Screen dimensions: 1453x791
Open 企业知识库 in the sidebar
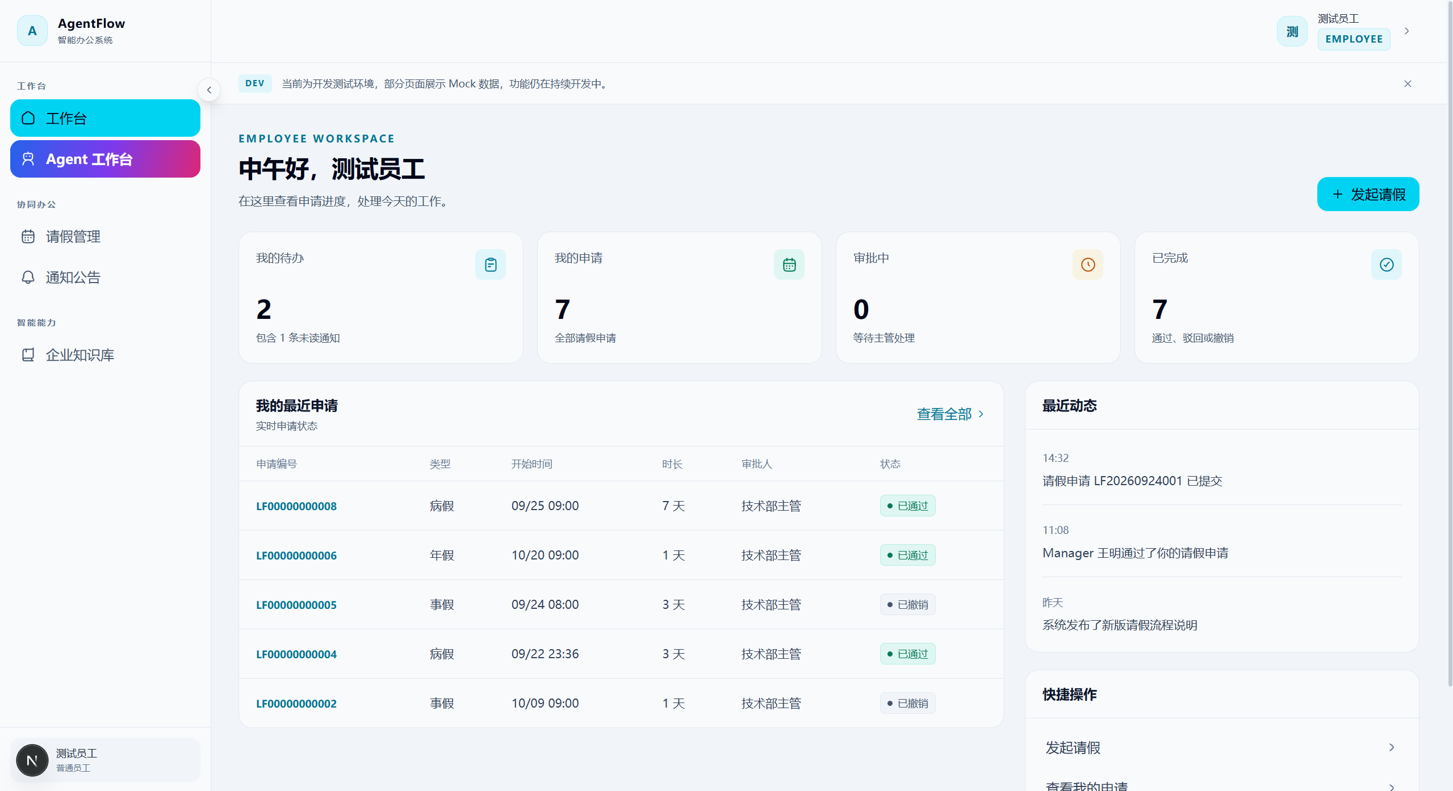105,355
